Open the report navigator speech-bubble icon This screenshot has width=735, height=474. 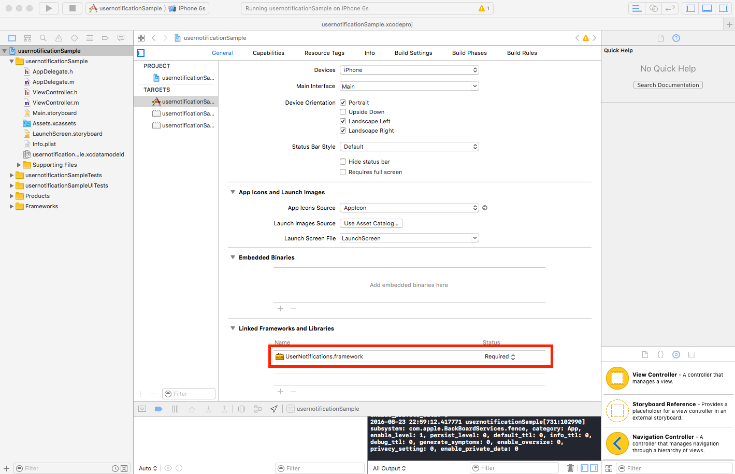point(121,38)
